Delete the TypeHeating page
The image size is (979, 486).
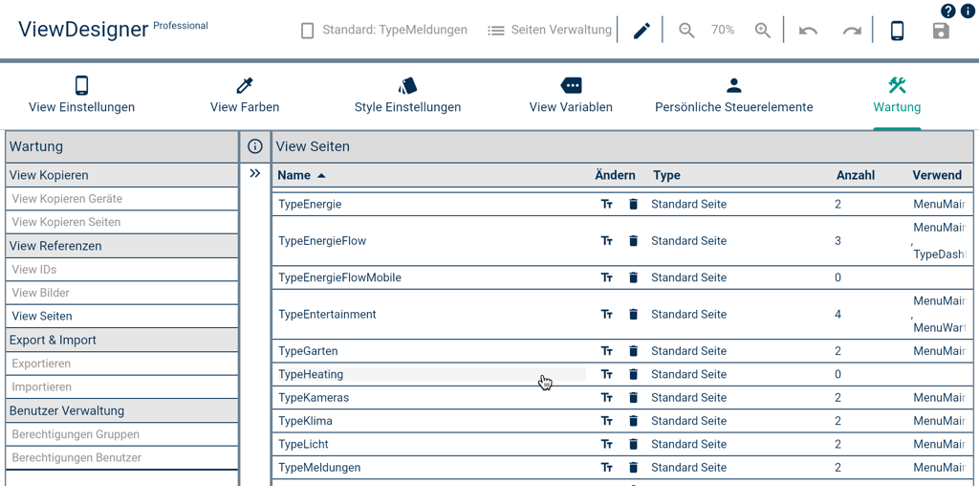pos(633,374)
